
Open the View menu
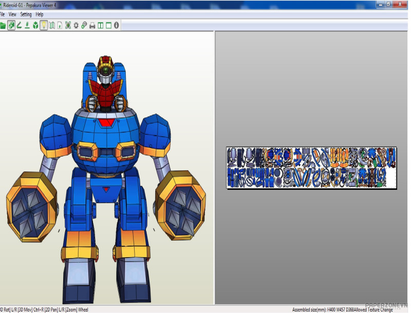click(12, 14)
